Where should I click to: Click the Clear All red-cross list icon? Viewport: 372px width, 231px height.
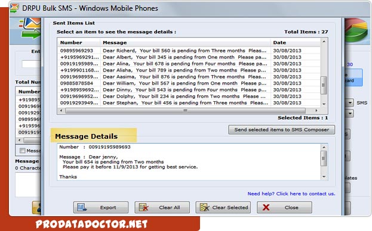point(144,208)
